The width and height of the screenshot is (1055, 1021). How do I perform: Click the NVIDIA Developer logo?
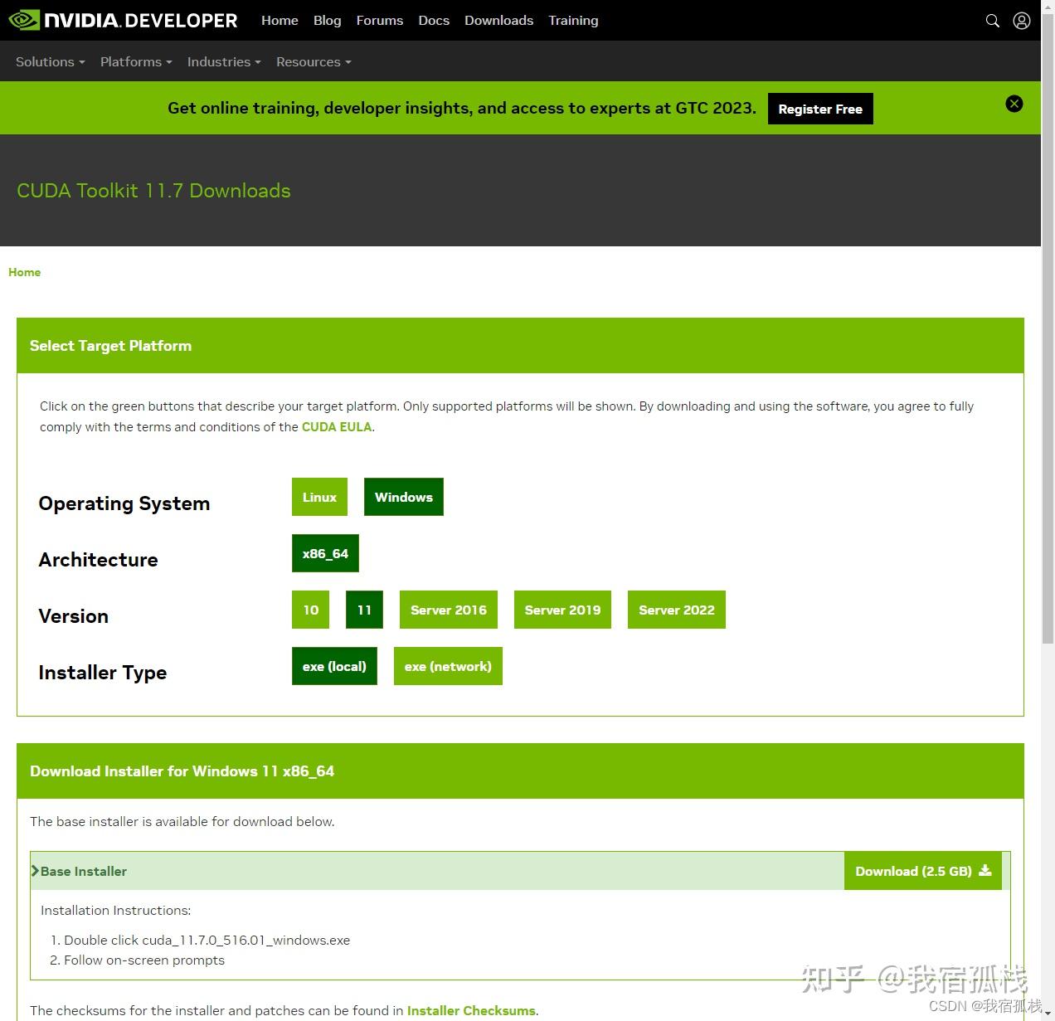point(123,20)
